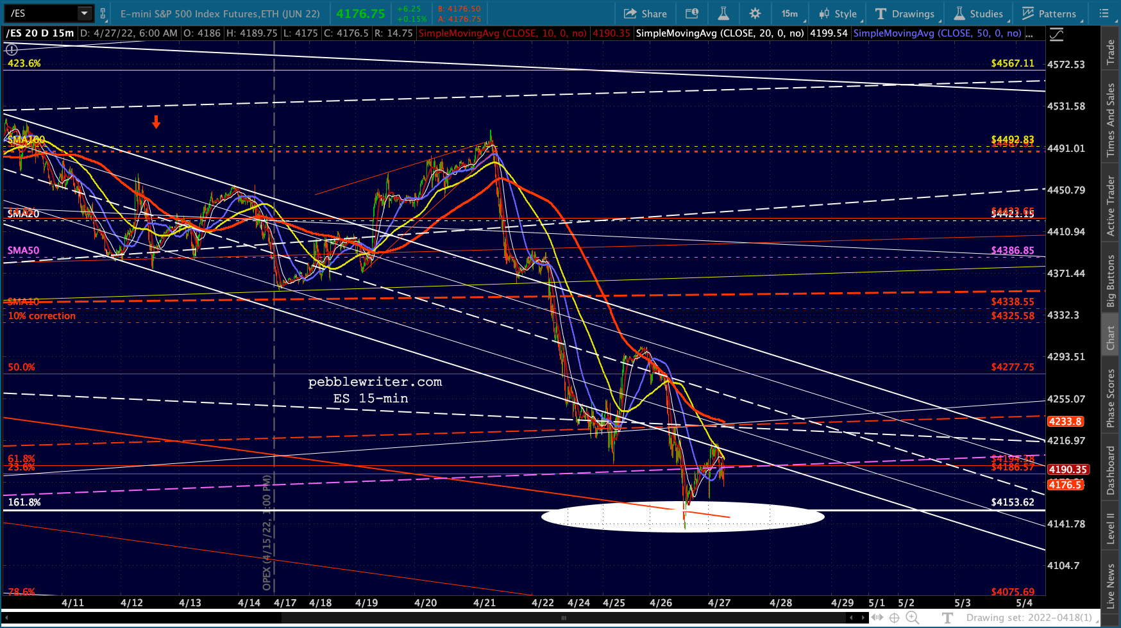Toggle the Level II side panel
The width and height of the screenshot is (1121, 628).
click(x=1111, y=528)
